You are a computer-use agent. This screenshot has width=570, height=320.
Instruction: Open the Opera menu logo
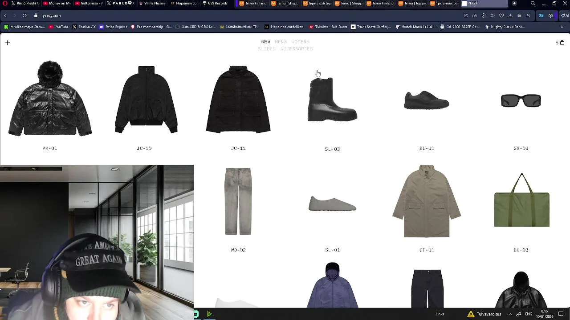coord(4,3)
